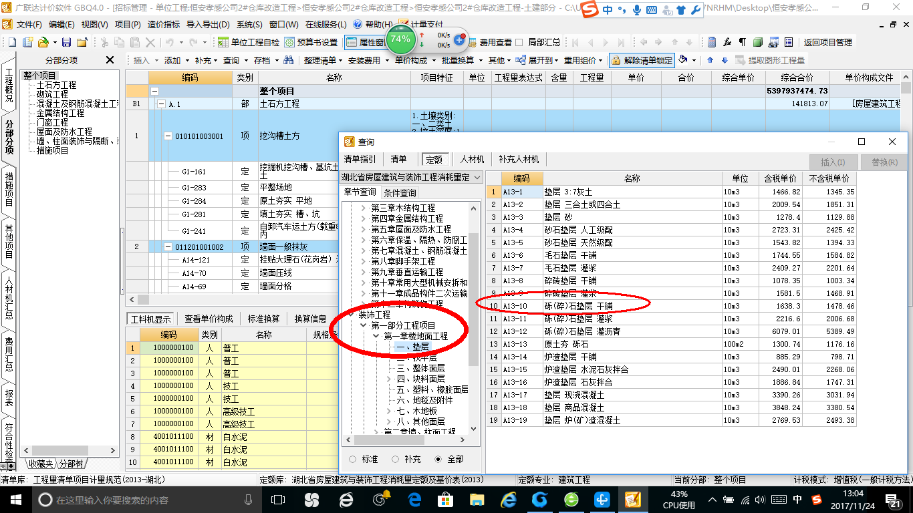Image resolution: width=913 pixels, height=513 pixels.
Task: Open the 添加 dropdown in toolbar
Action: point(176,60)
